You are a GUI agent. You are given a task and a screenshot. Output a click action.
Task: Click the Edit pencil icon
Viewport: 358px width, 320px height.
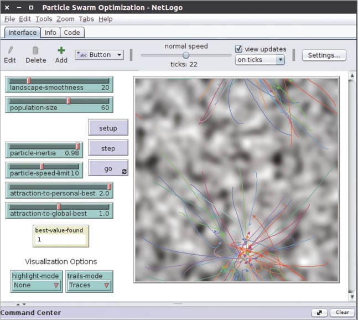10,50
